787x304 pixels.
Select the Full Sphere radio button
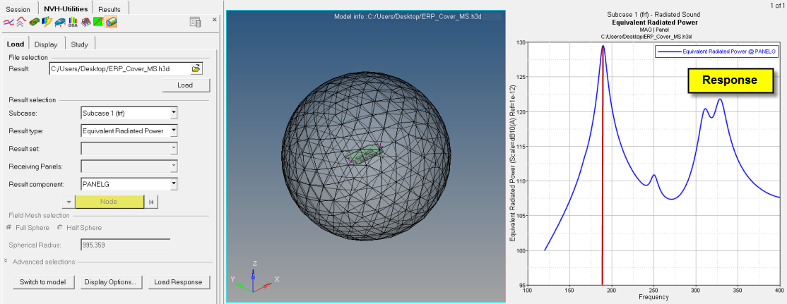10,228
